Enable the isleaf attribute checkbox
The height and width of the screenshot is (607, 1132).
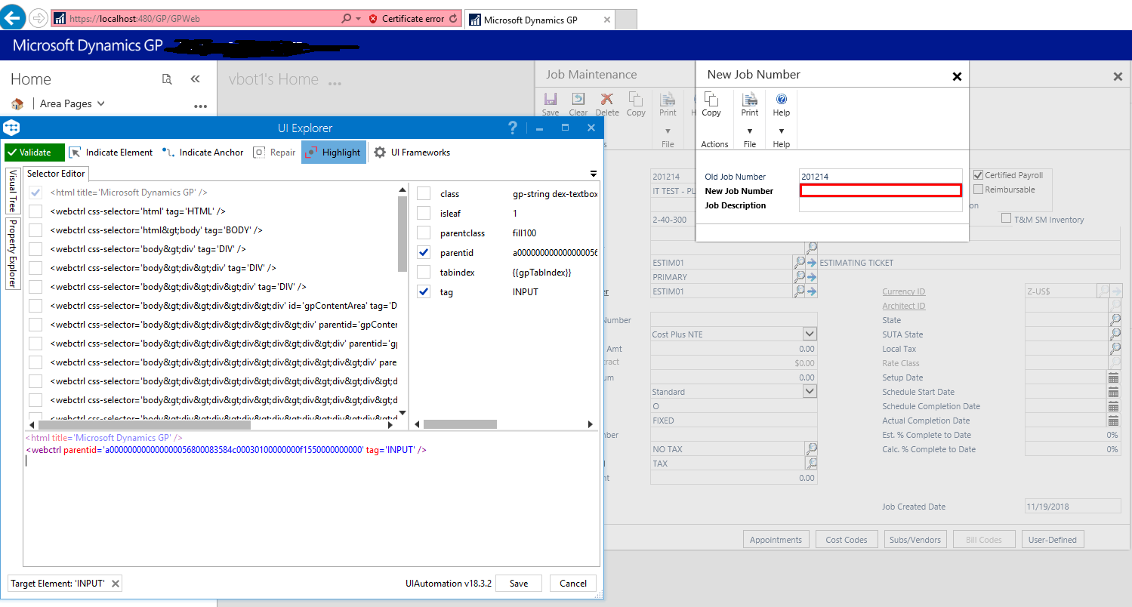coord(424,214)
